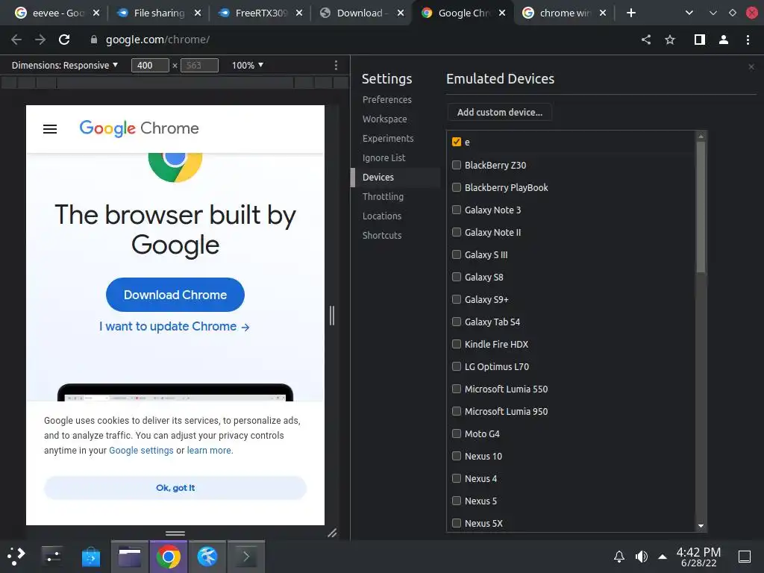764x573 pixels.
Task: Switch to Chrome via taskbar icon
Action: (x=168, y=557)
